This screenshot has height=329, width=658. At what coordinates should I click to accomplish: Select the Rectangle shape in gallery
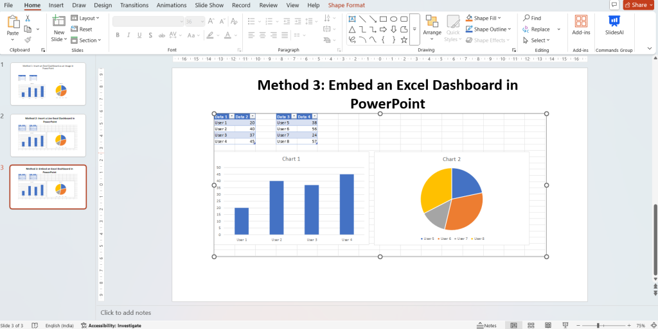pyautogui.click(x=383, y=19)
